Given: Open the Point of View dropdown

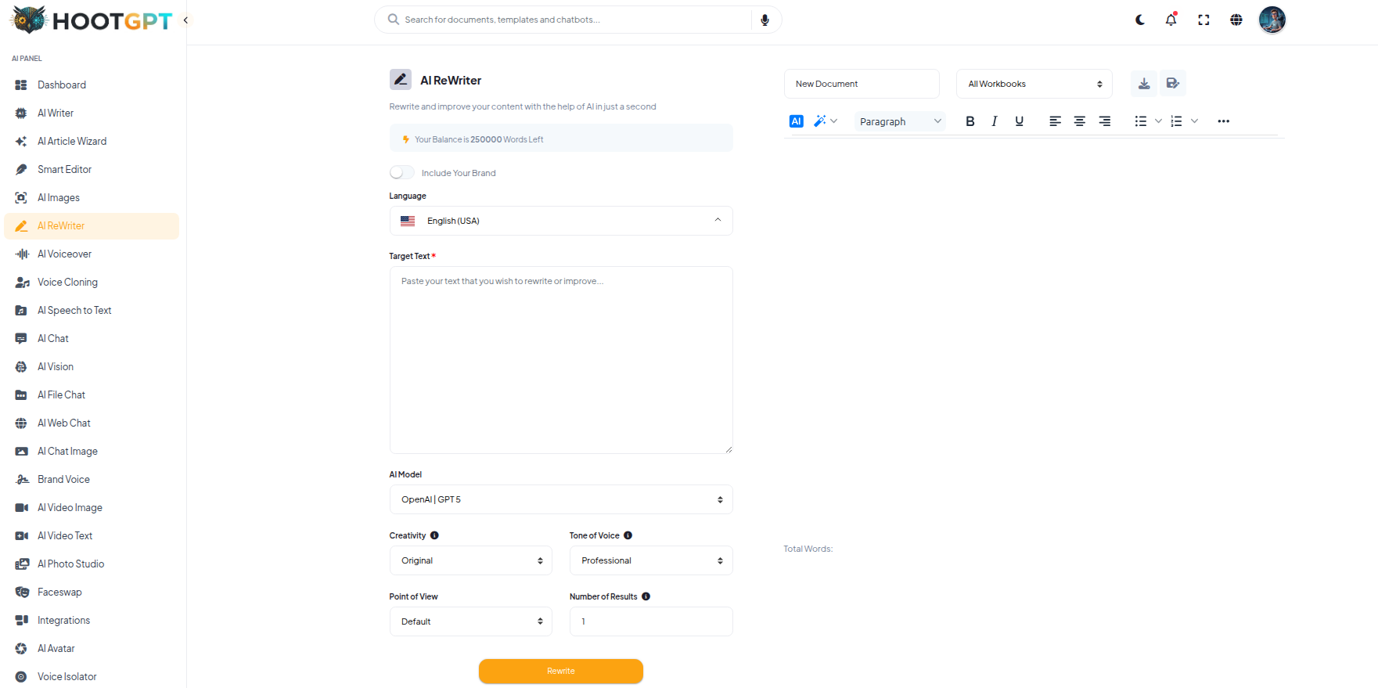Looking at the screenshot, I should tap(471, 621).
